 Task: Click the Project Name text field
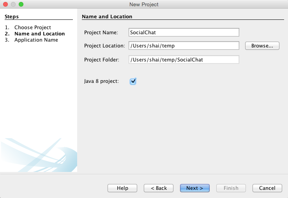tap(184, 33)
